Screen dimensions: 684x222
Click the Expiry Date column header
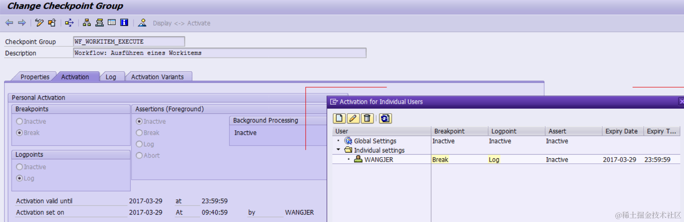click(623, 131)
